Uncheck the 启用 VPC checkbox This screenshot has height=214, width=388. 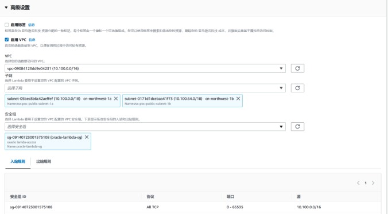(7, 40)
